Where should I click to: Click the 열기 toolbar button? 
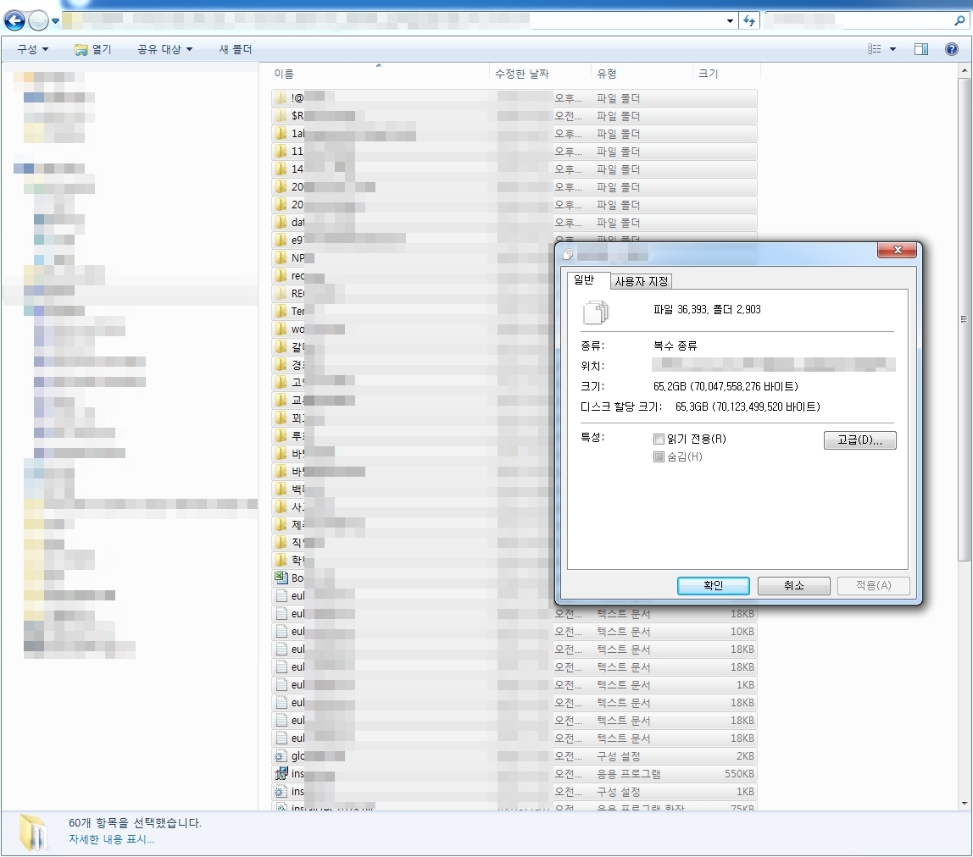click(93, 49)
